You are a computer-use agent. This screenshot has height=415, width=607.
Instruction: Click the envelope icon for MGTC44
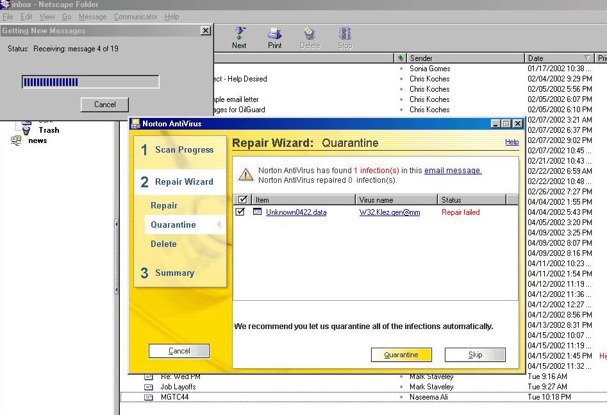148,397
